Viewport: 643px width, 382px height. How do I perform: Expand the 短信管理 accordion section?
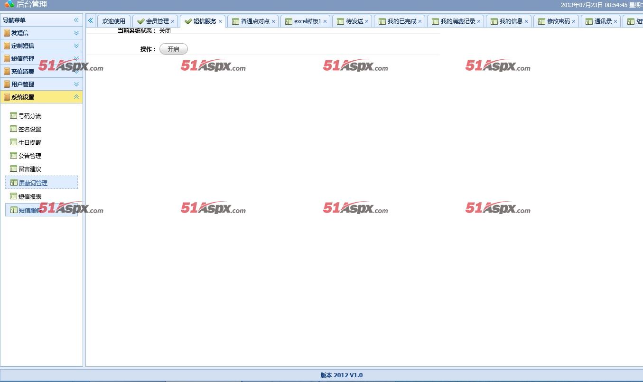point(76,58)
